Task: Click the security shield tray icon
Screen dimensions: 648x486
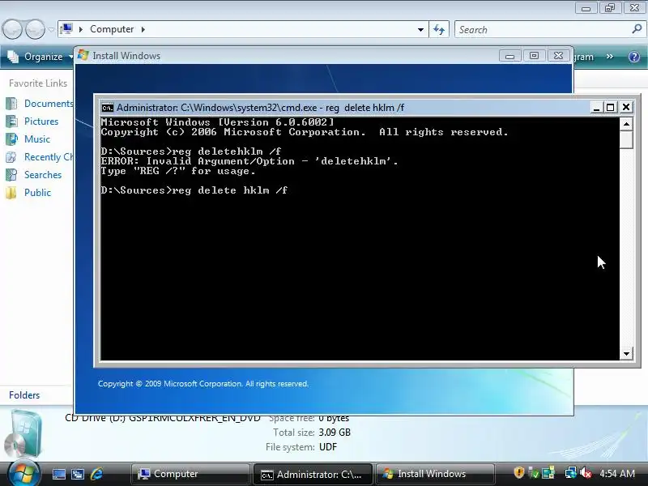Action: point(519,472)
